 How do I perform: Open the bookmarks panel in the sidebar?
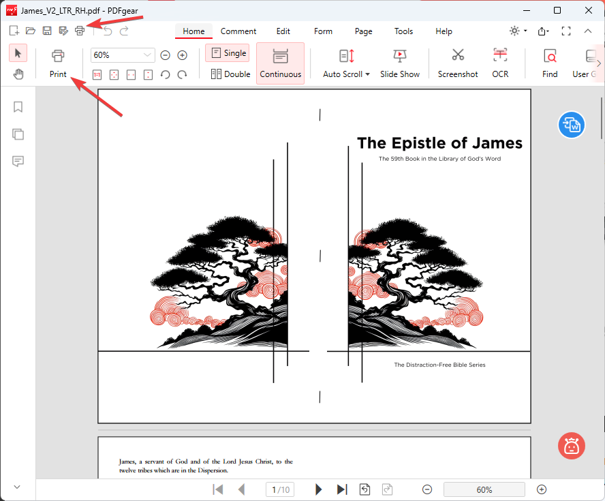(x=18, y=107)
